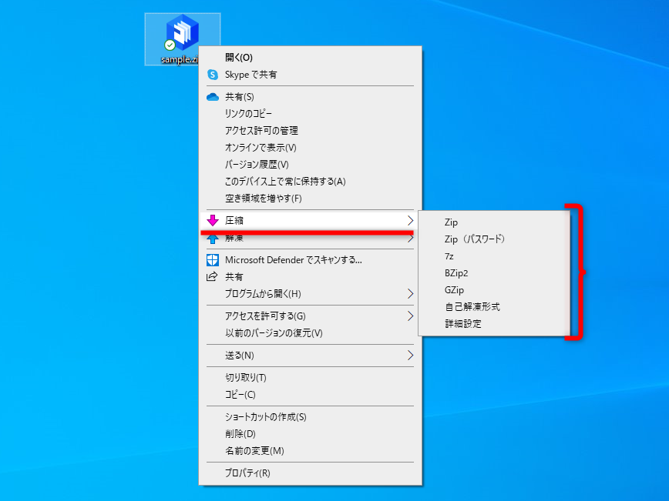Click the purple down-arrow 圧縮 icon
Screen dimensions: 669x501
pyautogui.click(x=211, y=220)
